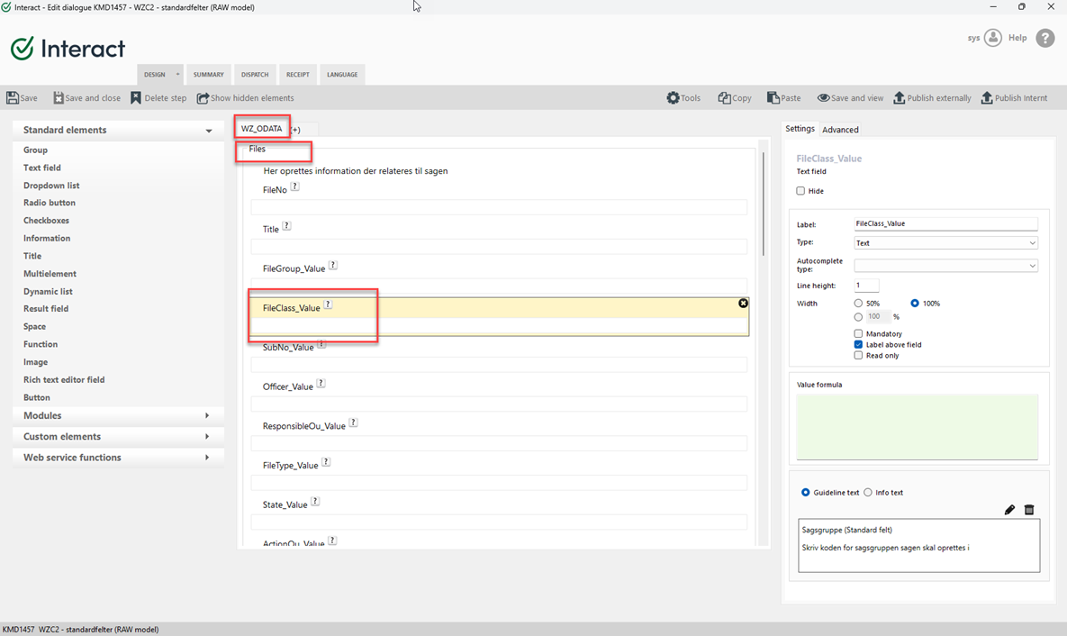
Task: Delete guideline text with the trash icon
Action: (1029, 510)
